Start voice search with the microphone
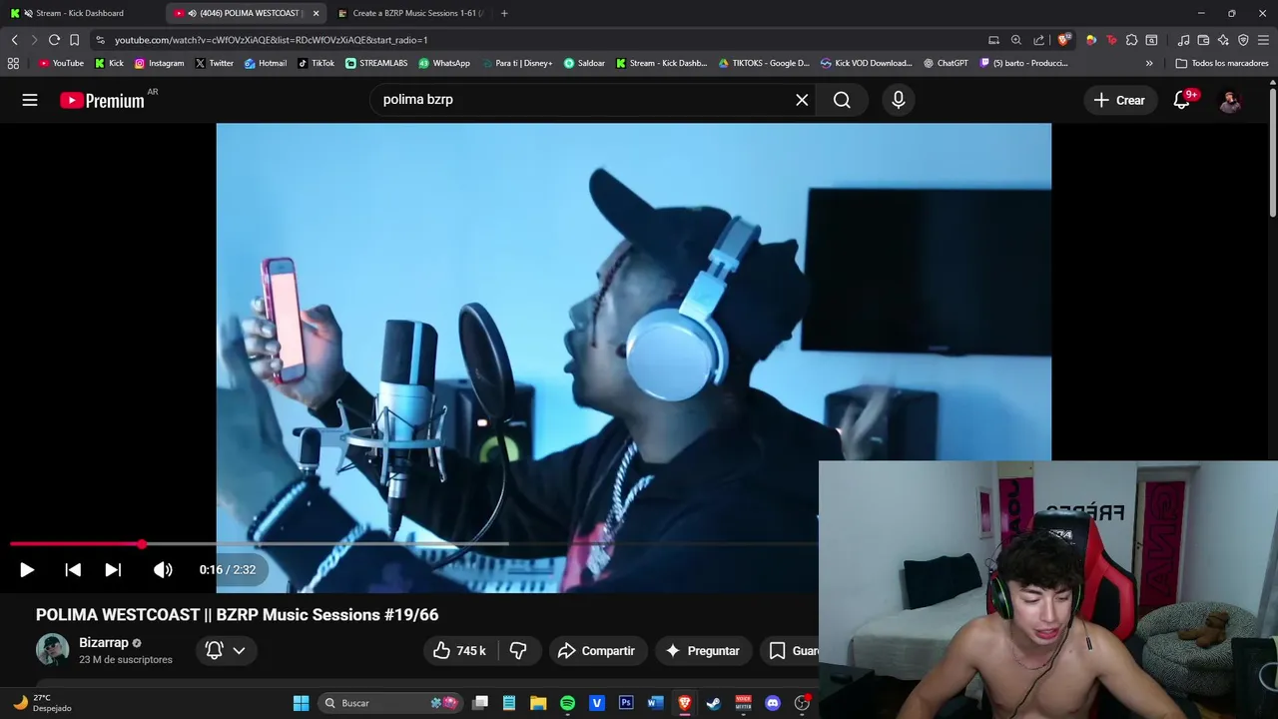The width and height of the screenshot is (1278, 719). (x=899, y=100)
